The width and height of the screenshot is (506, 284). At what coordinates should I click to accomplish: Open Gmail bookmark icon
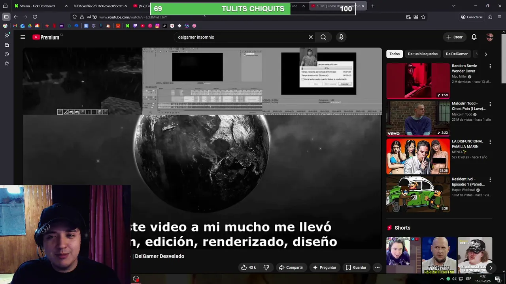[15, 26]
